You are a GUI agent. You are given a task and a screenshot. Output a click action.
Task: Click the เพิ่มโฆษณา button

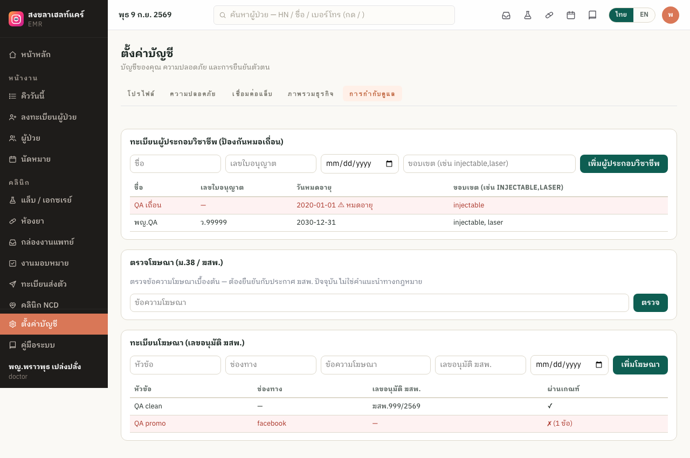click(x=640, y=365)
